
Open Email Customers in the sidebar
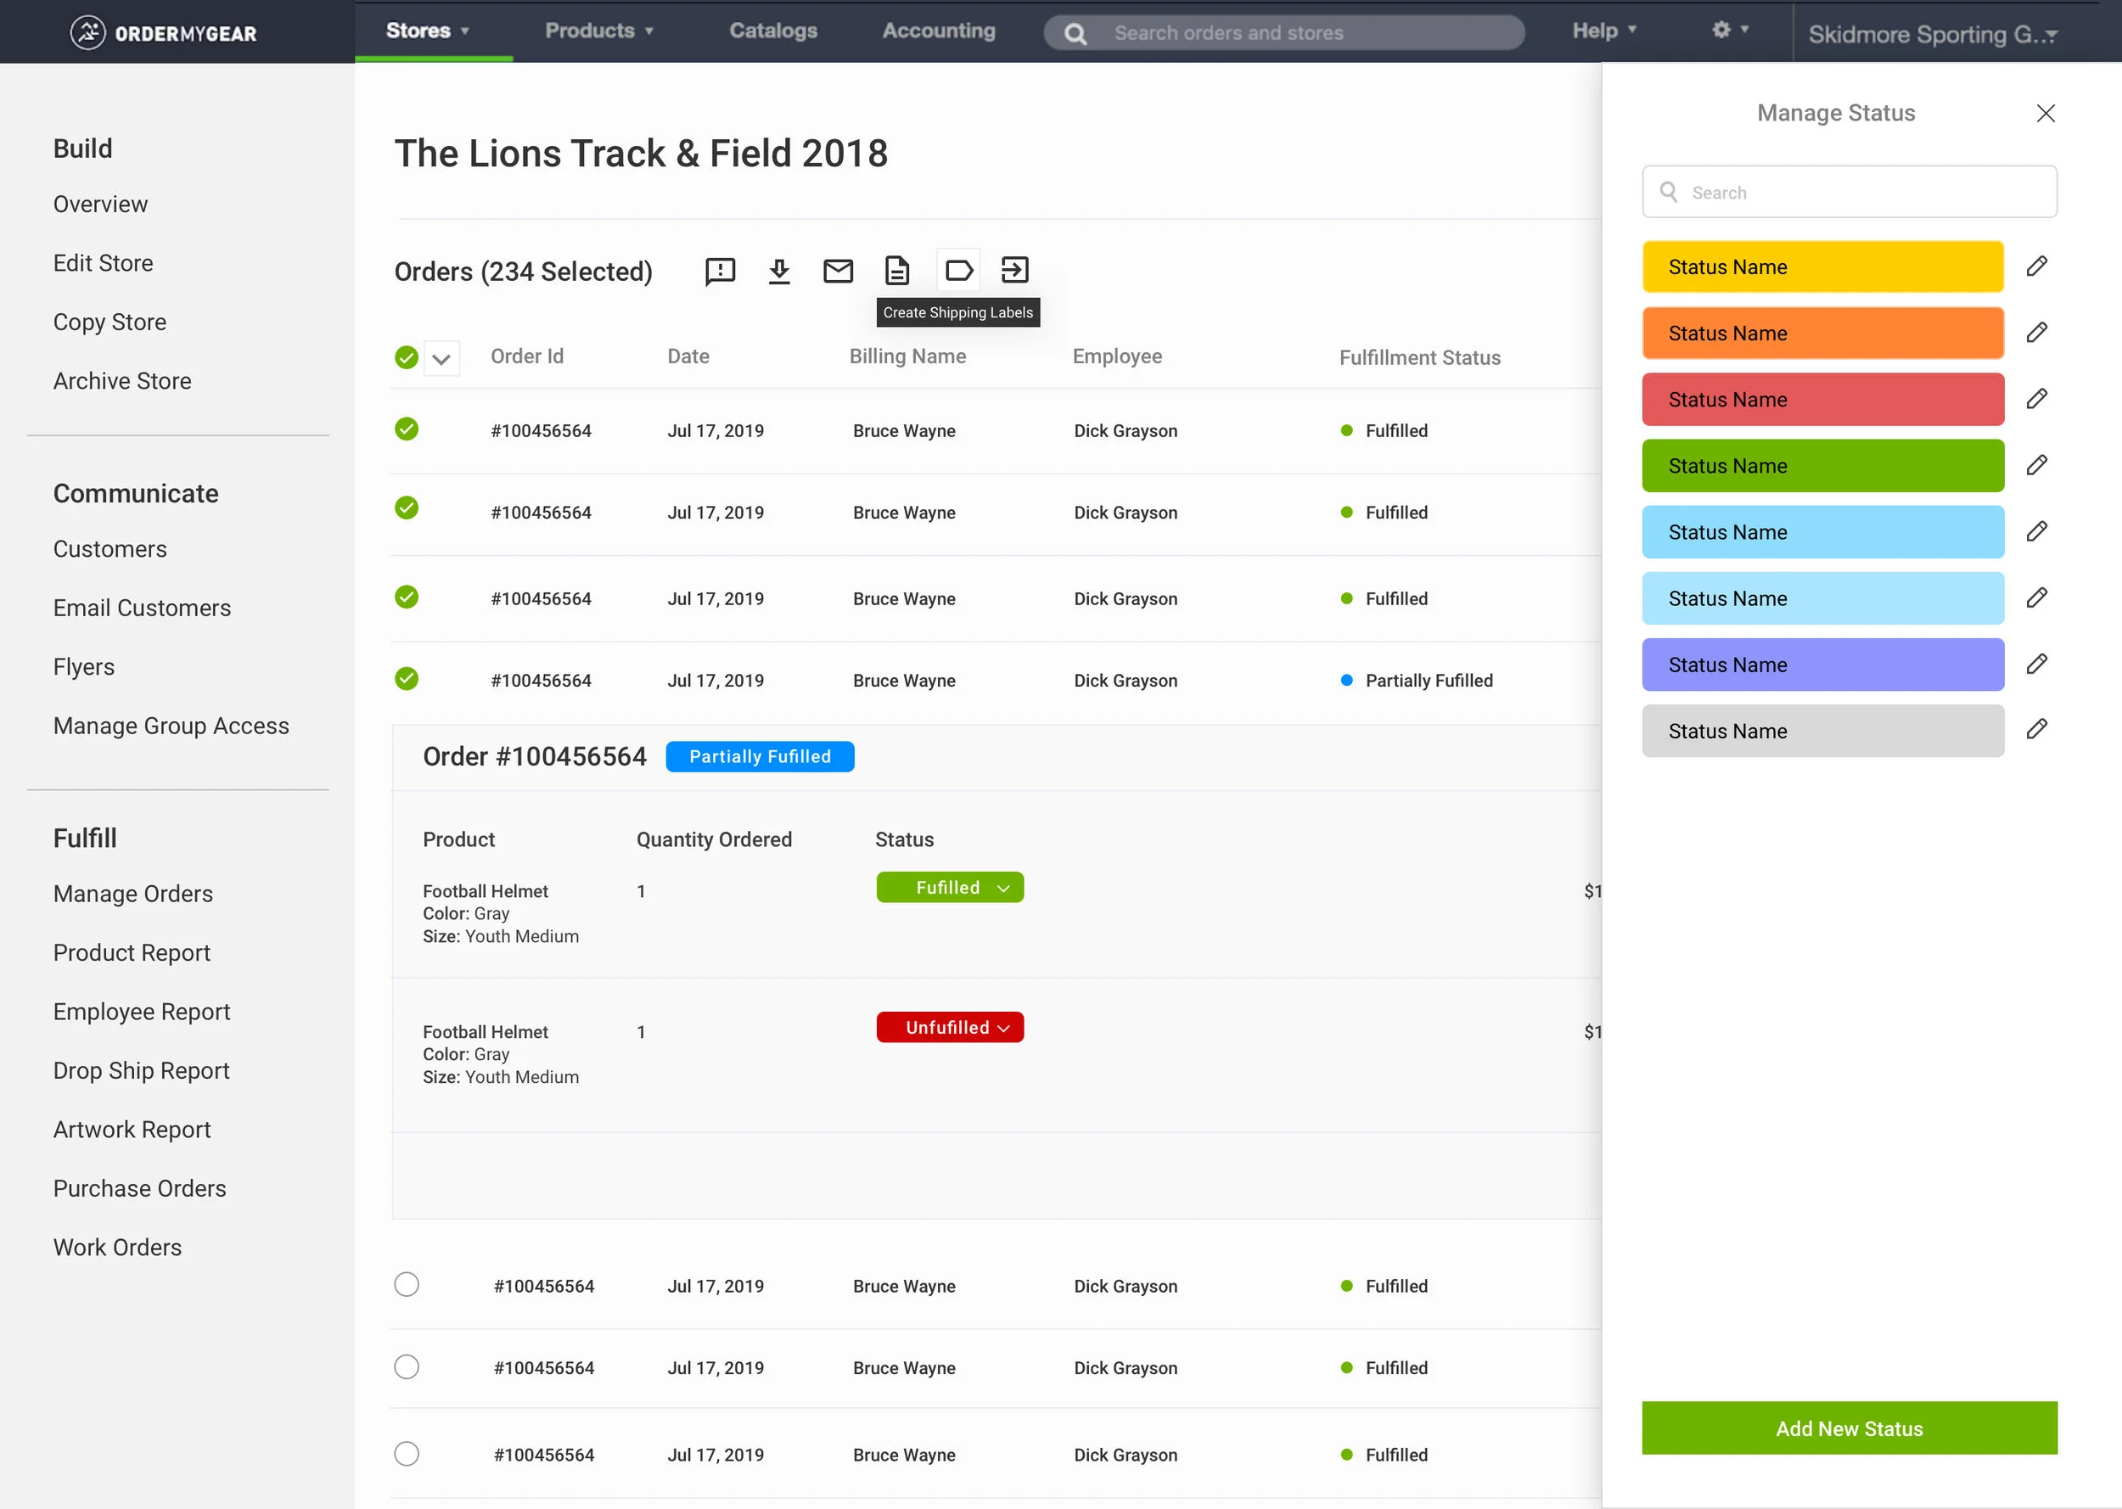142,608
